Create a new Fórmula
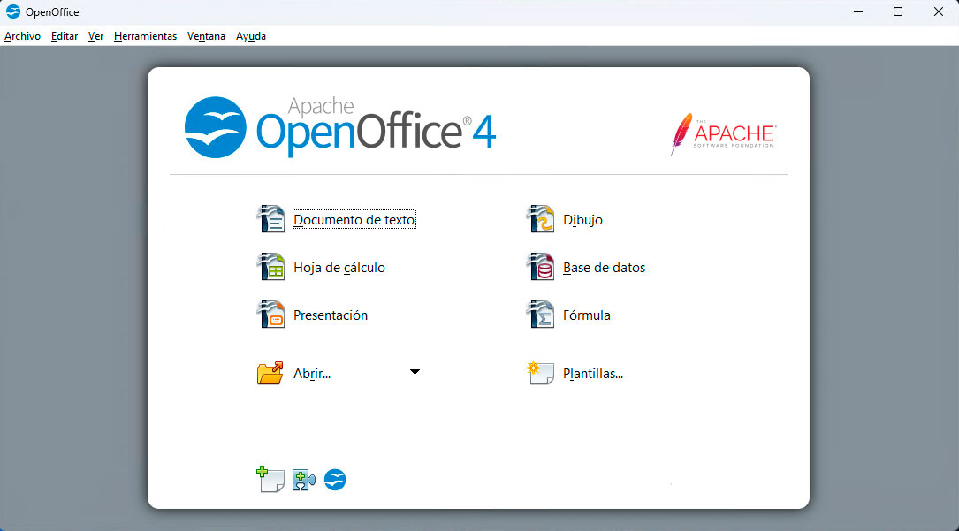This screenshot has width=959, height=531. (587, 315)
